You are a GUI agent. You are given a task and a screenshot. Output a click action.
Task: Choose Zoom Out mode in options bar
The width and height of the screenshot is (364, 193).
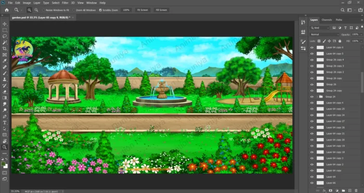36,10
